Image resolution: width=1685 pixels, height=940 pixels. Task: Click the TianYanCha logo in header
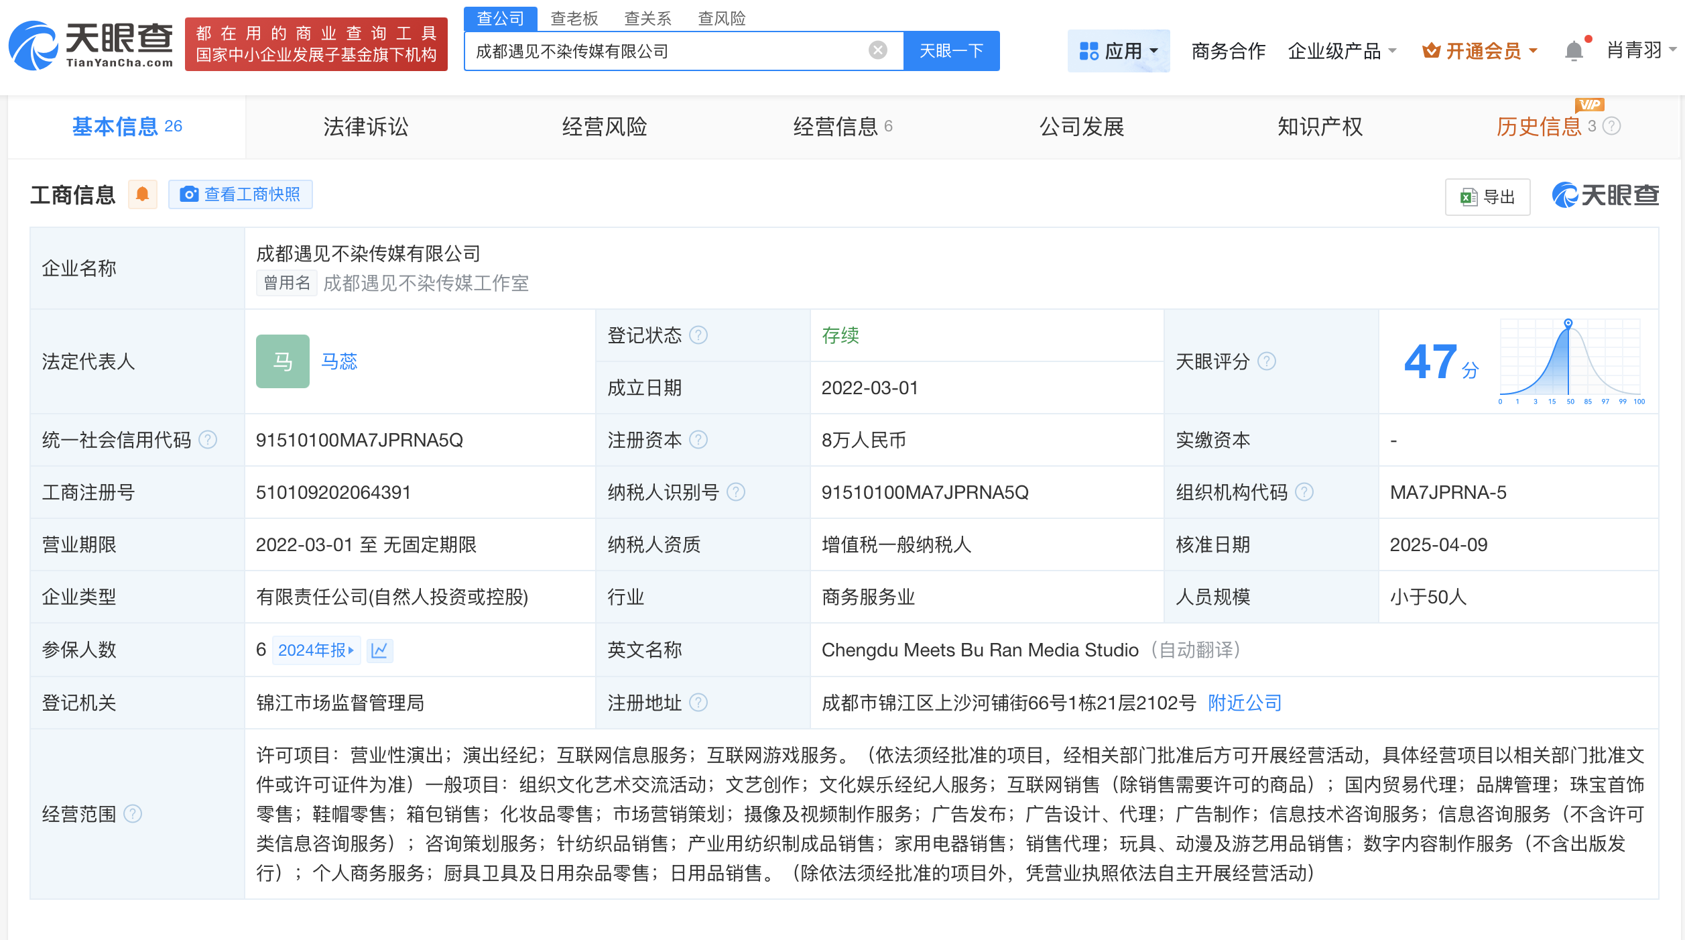90,45
